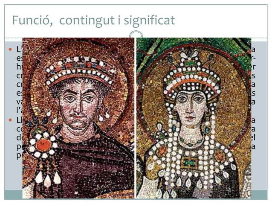Click the red circular brooch on emperor's shoulder

(x=43, y=145)
